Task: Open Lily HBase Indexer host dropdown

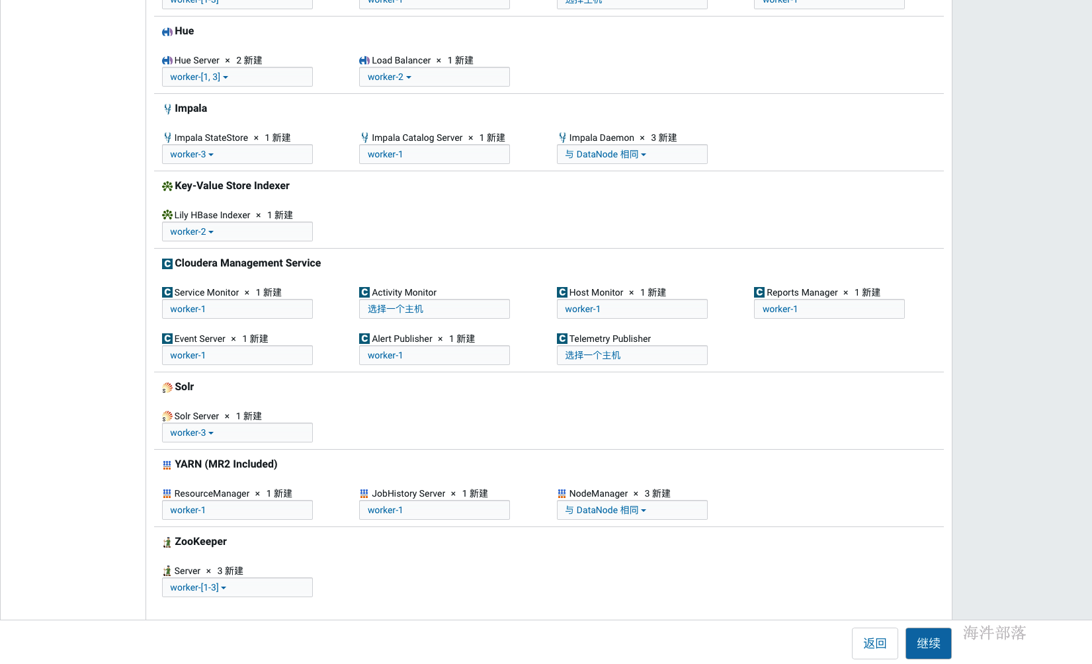Action: point(237,232)
